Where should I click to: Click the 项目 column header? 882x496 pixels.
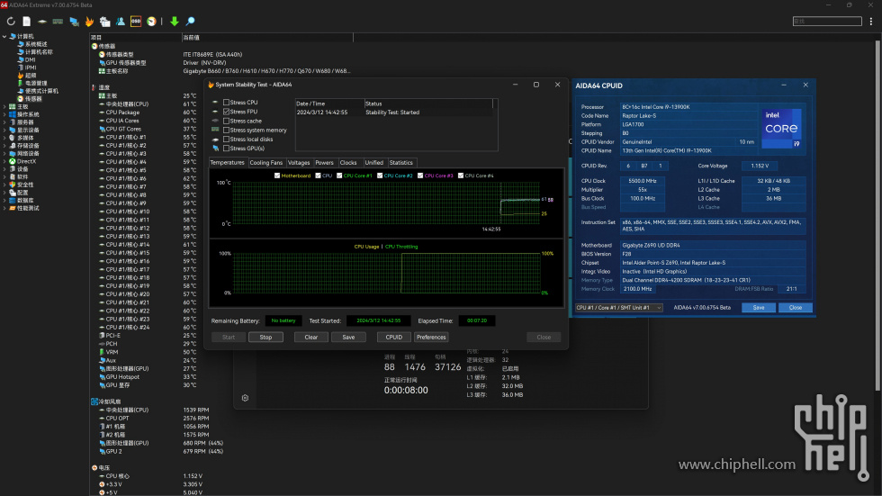(135, 38)
